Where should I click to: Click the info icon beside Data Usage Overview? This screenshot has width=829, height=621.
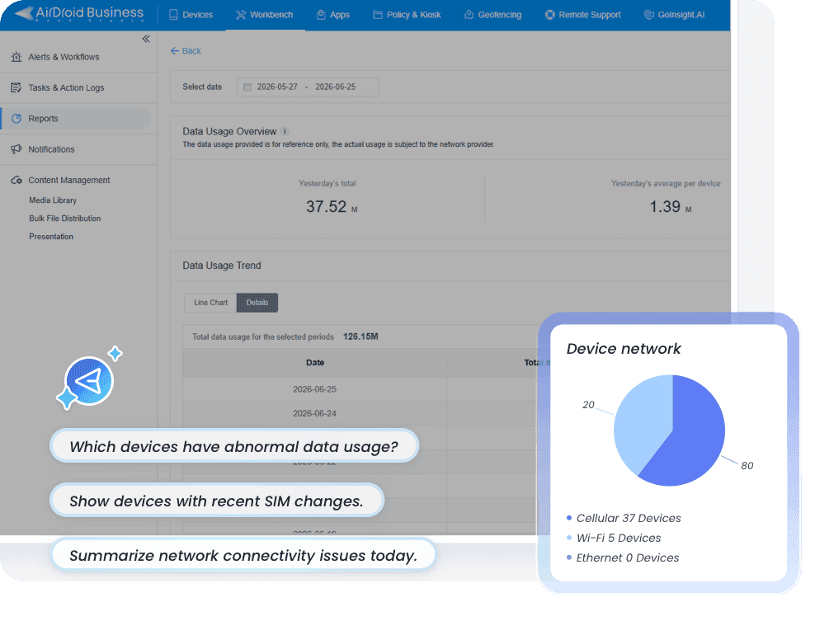(285, 132)
